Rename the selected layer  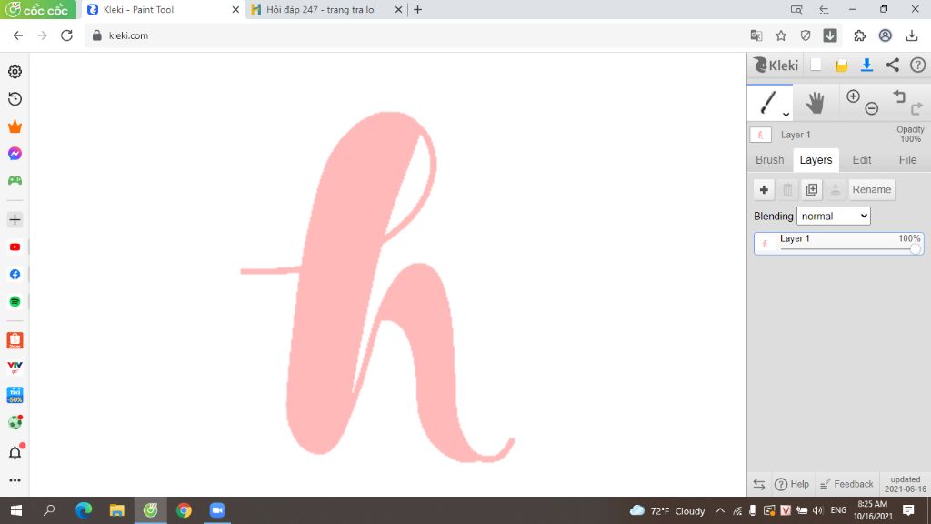(x=872, y=189)
